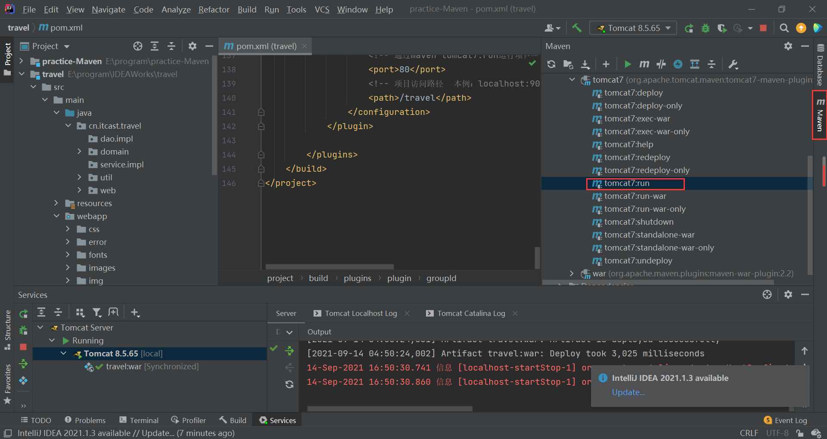Viewport: 827px width, 439px height.
Task: Open Project panel gear options
Action: [x=193, y=46]
